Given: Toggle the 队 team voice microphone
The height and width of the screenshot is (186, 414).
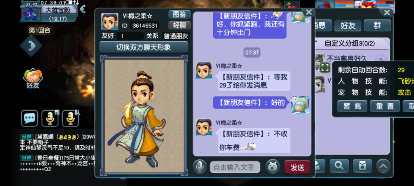Looking at the screenshot, I should point(70,118).
